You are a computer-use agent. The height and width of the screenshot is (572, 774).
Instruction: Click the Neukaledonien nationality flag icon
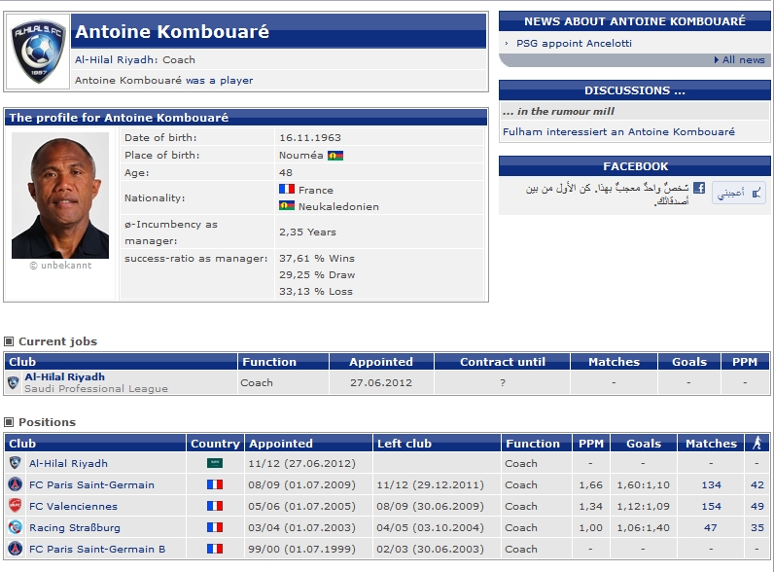pos(287,205)
